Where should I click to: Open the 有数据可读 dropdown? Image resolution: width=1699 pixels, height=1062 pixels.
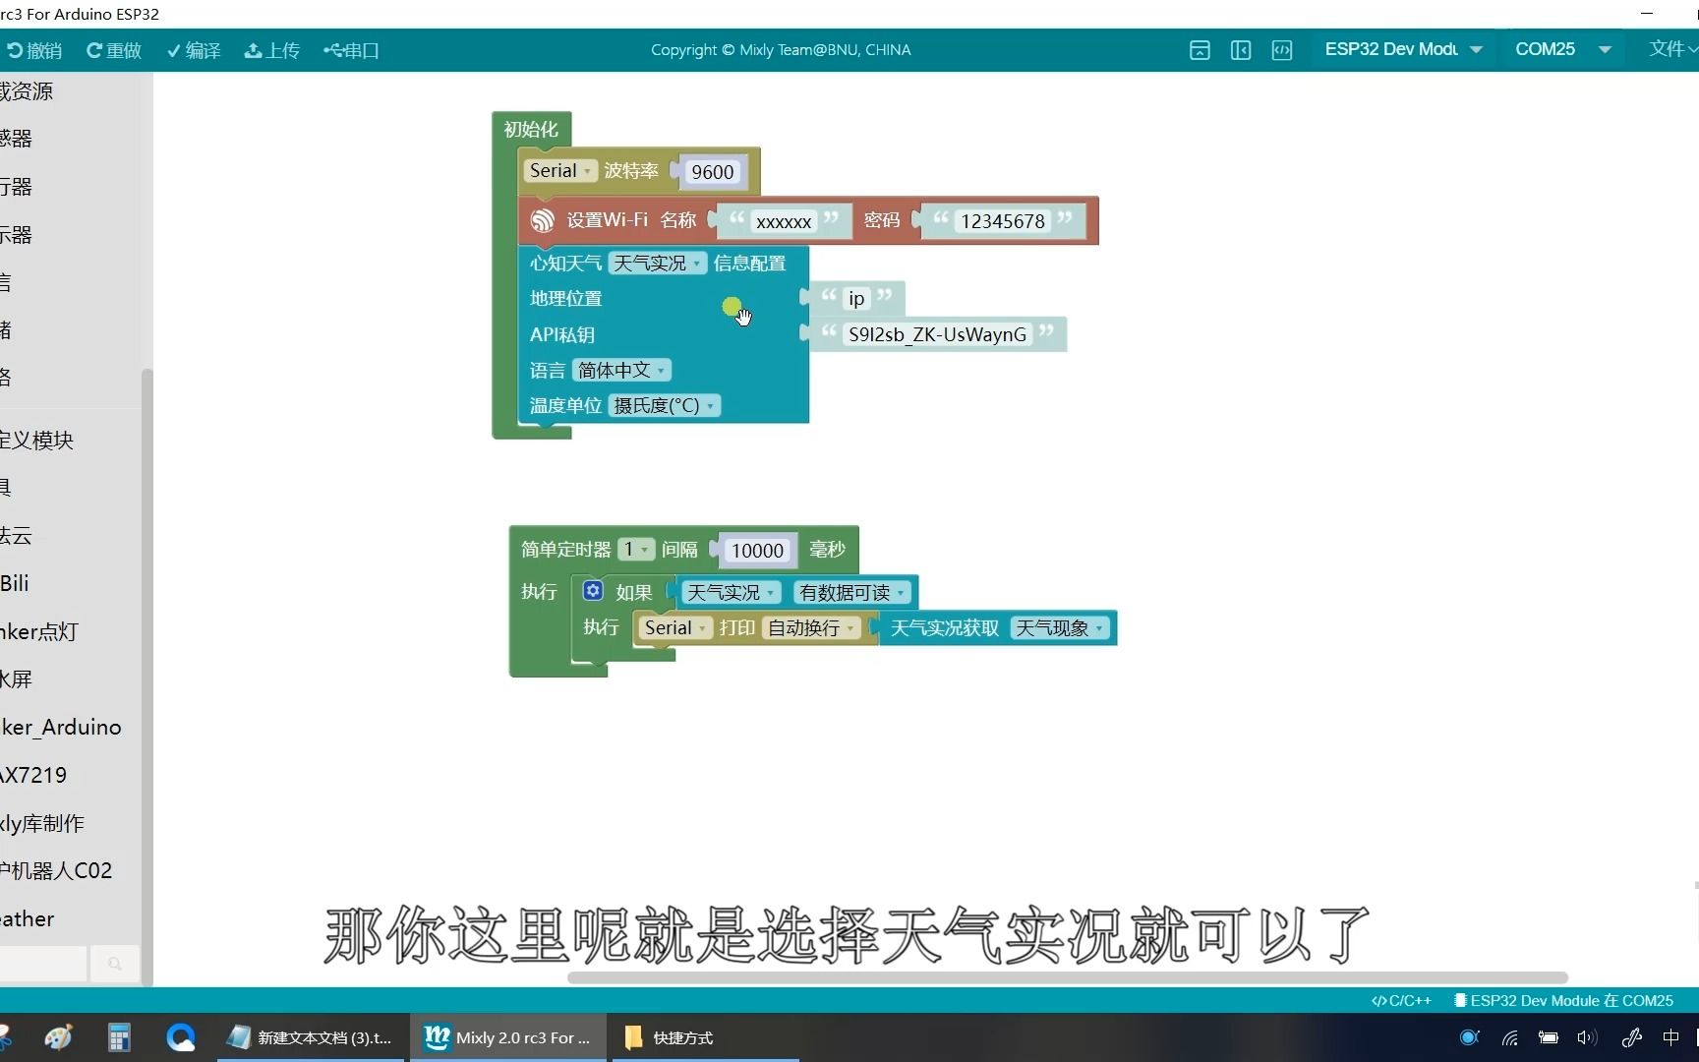coord(851,592)
